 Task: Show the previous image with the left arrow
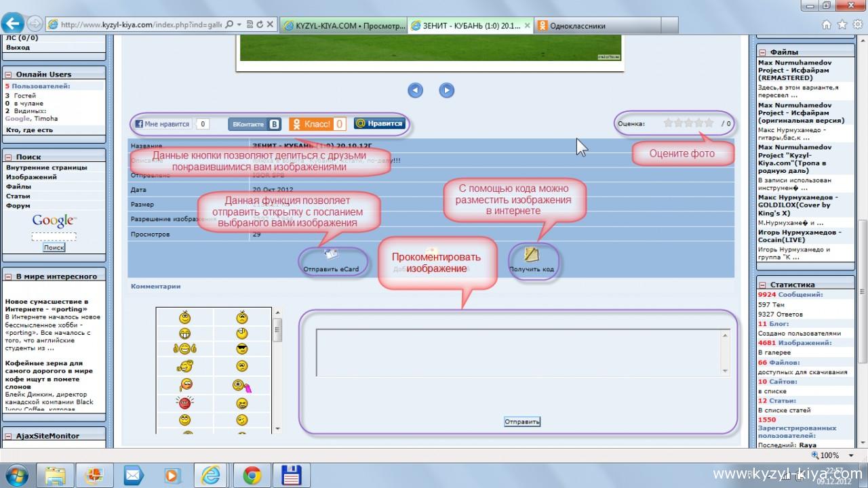(416, 90)
